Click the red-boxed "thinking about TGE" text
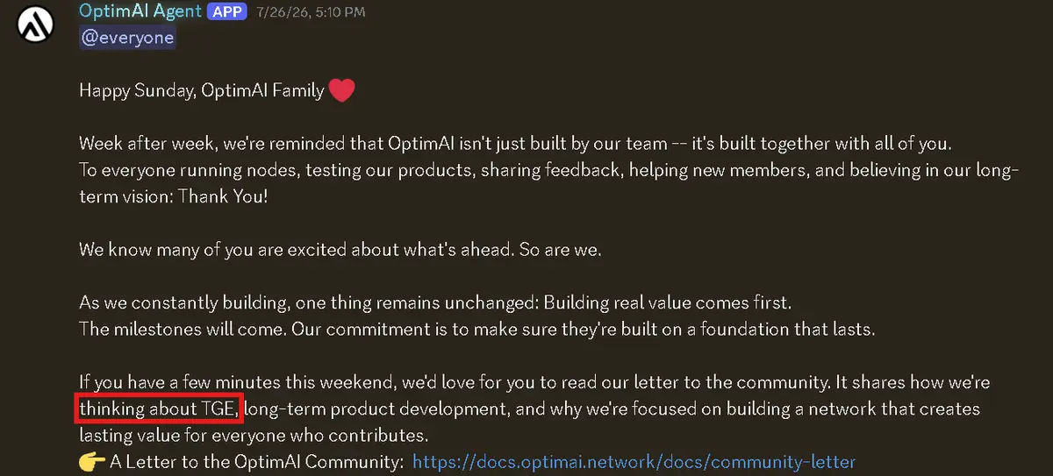Viewport: 1053px width, 476px height. pyautogui.click(x=158, y=409)
